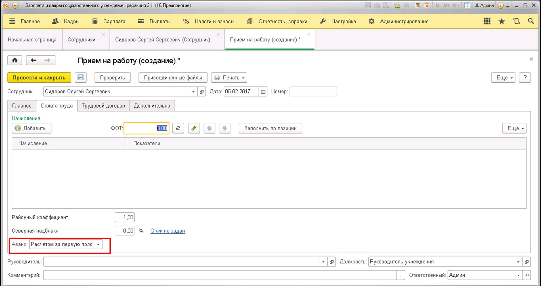Viewport: 541px width, 286px height.
Task: Open the Администрирование section menu
Action: [x=398, y=22]
